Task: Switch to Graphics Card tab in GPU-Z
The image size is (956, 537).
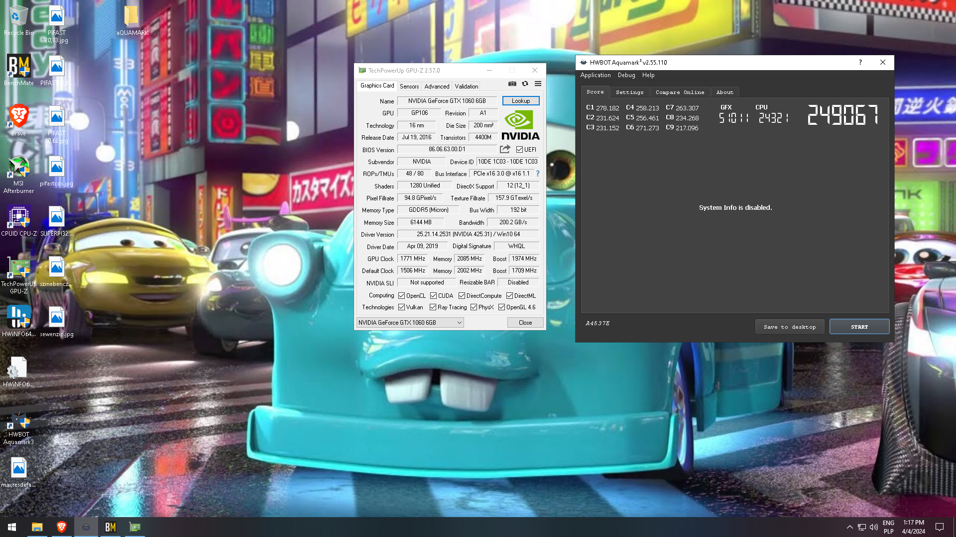Action: pyautogui.click(x=377, y=86)
